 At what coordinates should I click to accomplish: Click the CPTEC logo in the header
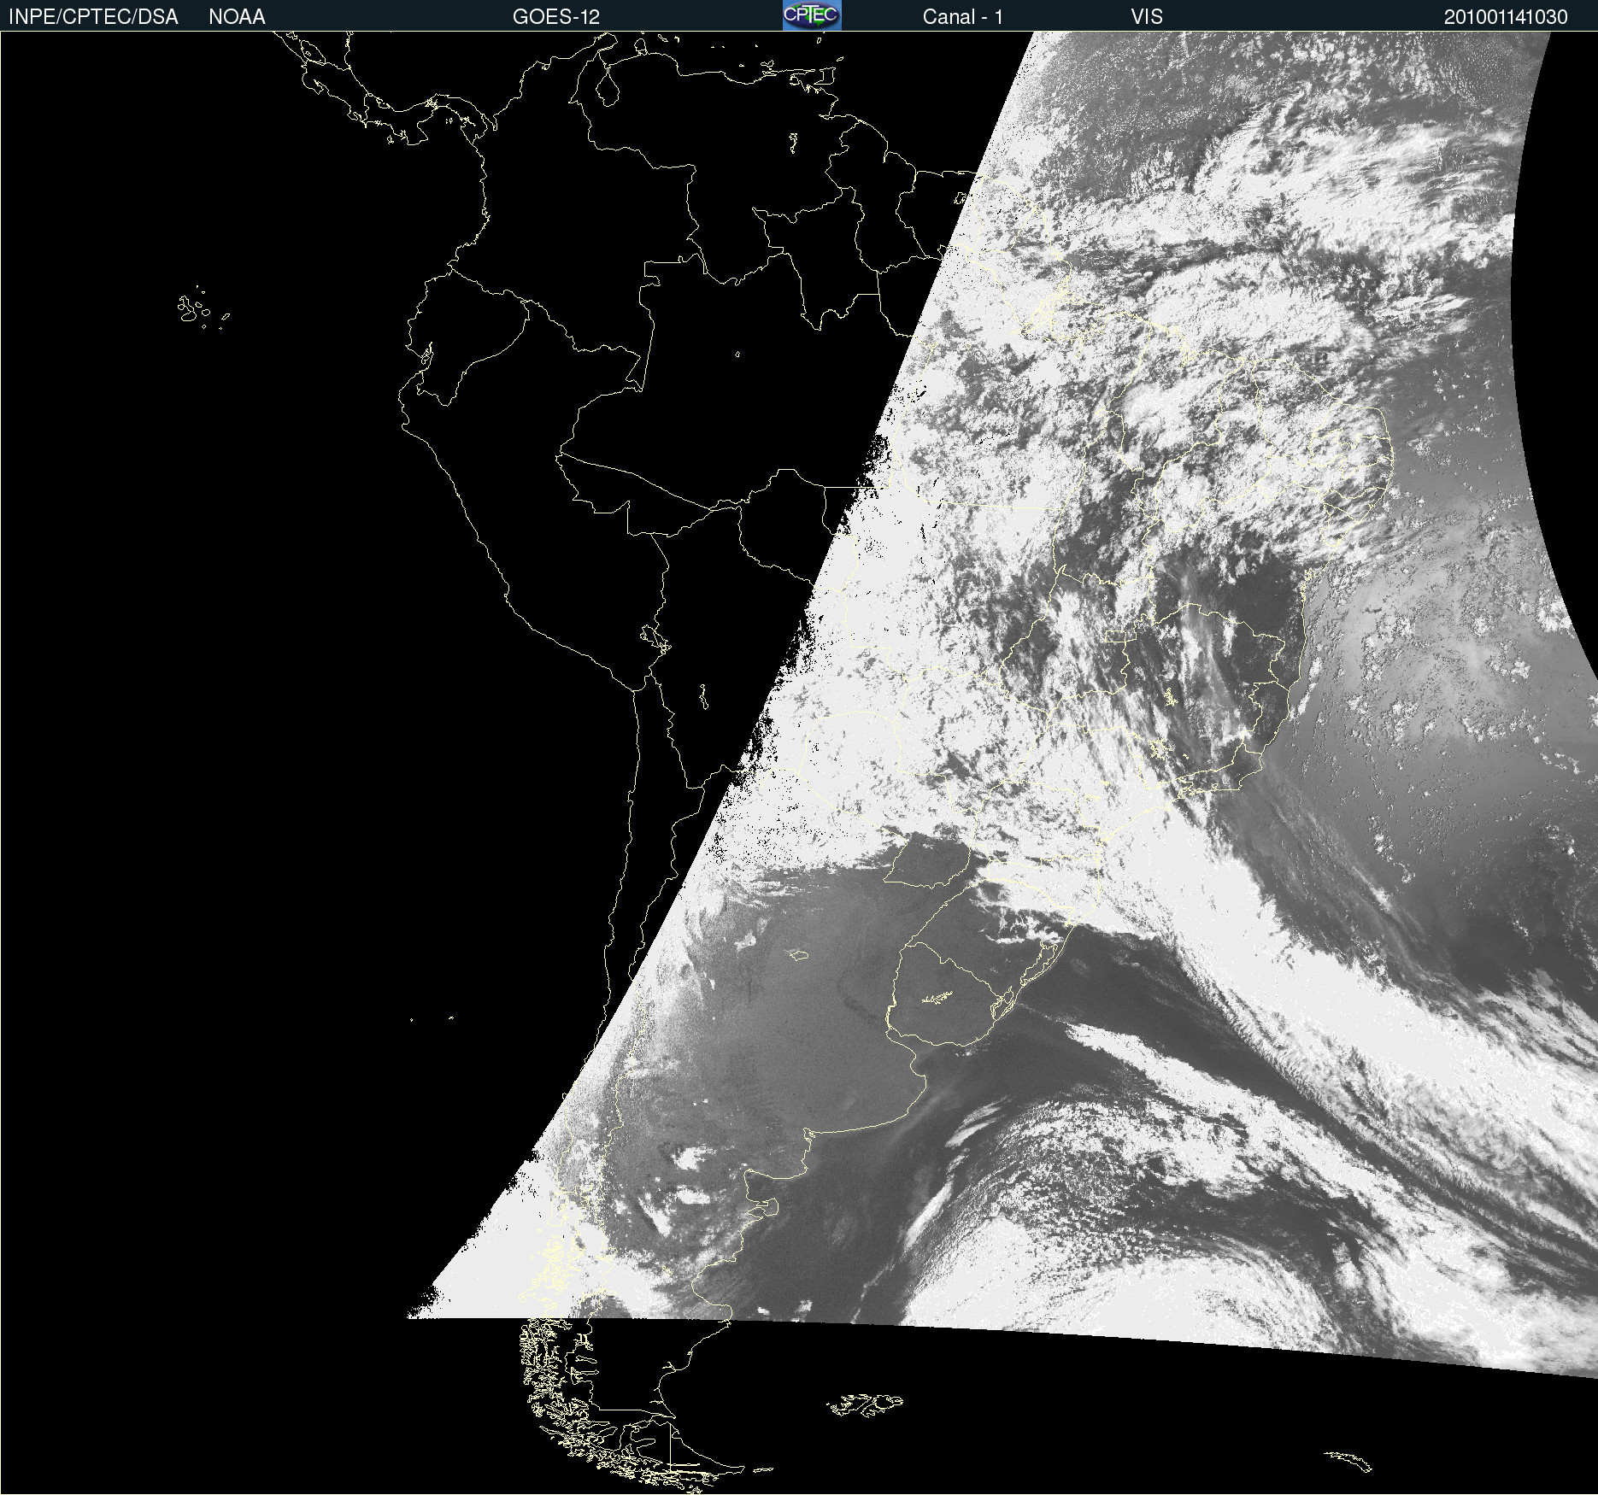pos(812,15)
